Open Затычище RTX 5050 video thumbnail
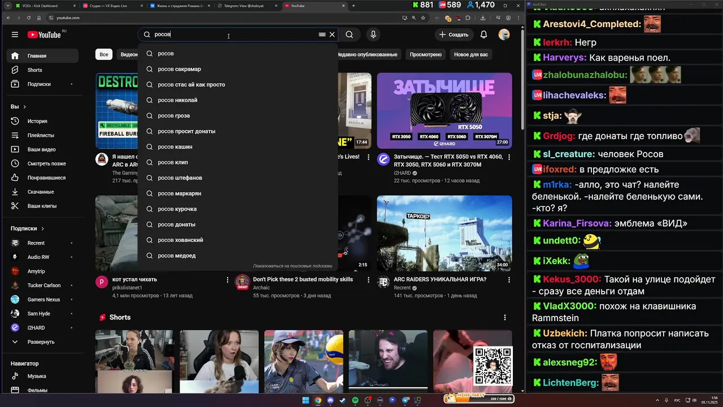 click(445, 110)
